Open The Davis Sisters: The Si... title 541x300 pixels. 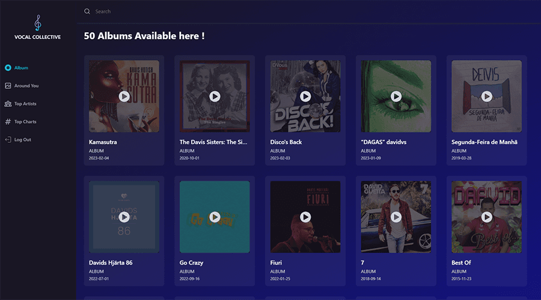(213, 142)
